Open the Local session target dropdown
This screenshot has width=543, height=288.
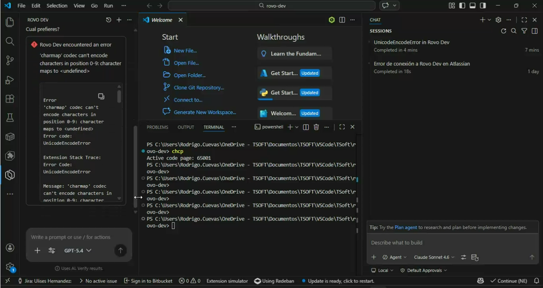[382, 271]
